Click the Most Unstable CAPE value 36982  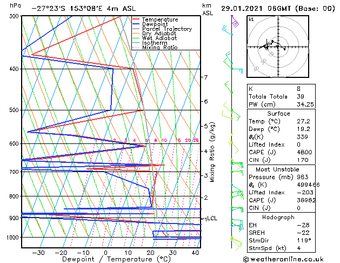pos(306,200)
